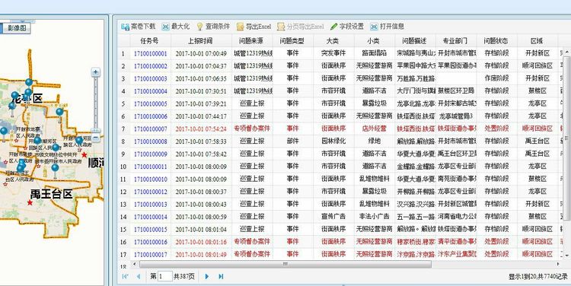Click 宣传广告 cell in row 14
The height and width of the screenshot is (286, 571).
(x=333, y=216)
